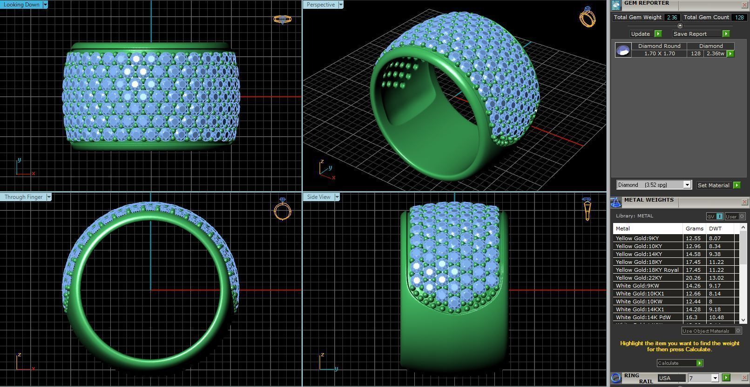Click the Metal Weights panel icon
The height and width of the screenshot is (387, 750).
tap(615, 202)
